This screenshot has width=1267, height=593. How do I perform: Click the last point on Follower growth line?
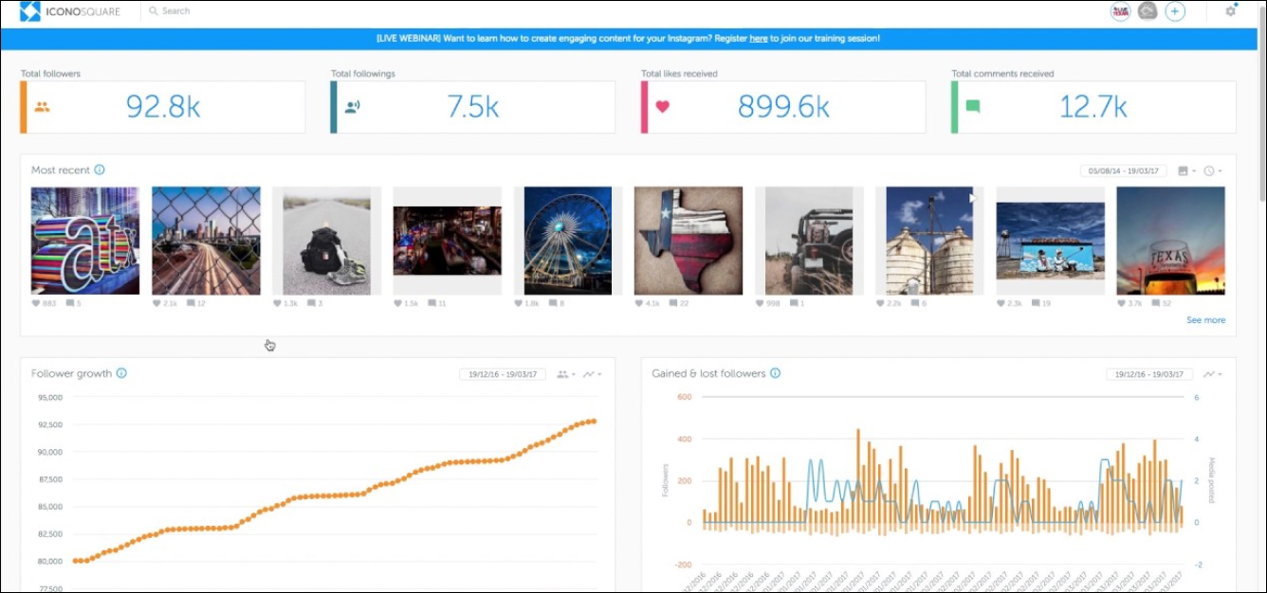[594, 422]
